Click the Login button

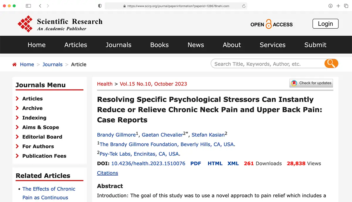(325, 24)
